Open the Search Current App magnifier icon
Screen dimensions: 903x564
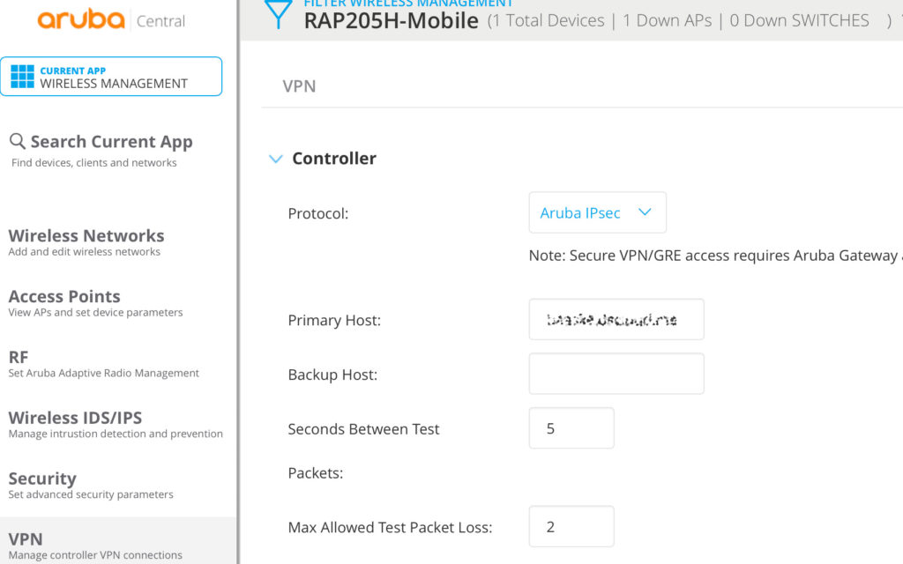pyautogui.click(x=16, y=141)
